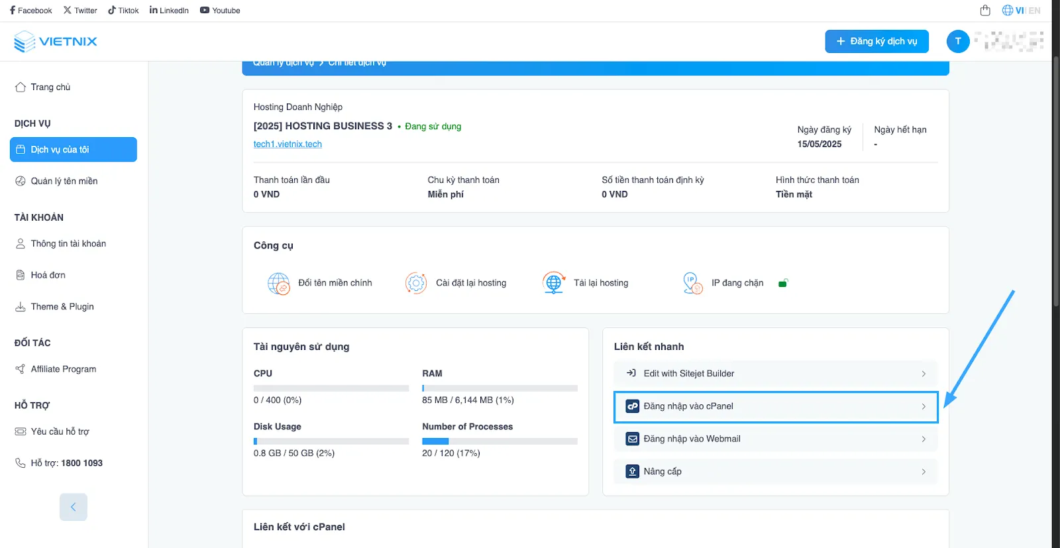Click Đăng nhập vào Webmail quick link
Image resolution: width=1060 pixels, height=548 pixels.
(776, 439)
